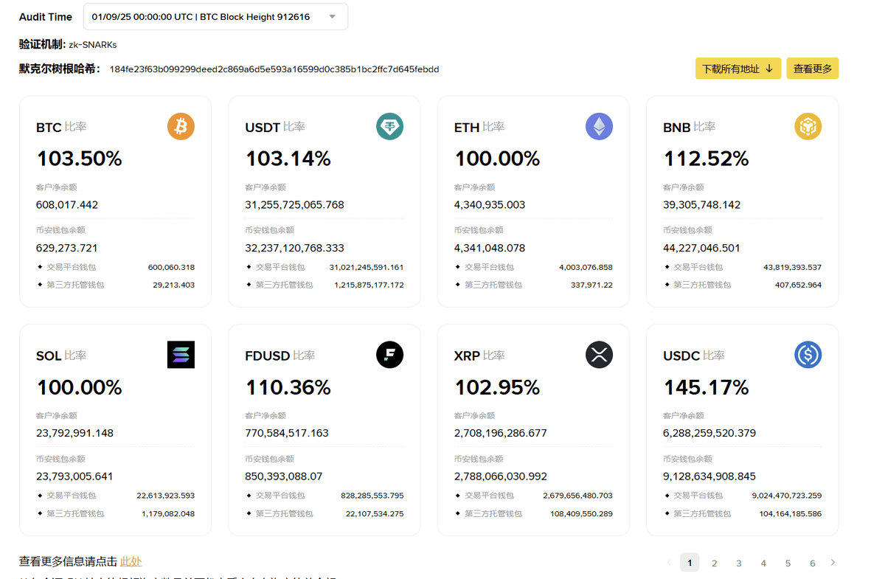Image resolution: width=885 pixels, height=579 pixels.
Task: Select page 4 in pagination
Action: point(763,564)
